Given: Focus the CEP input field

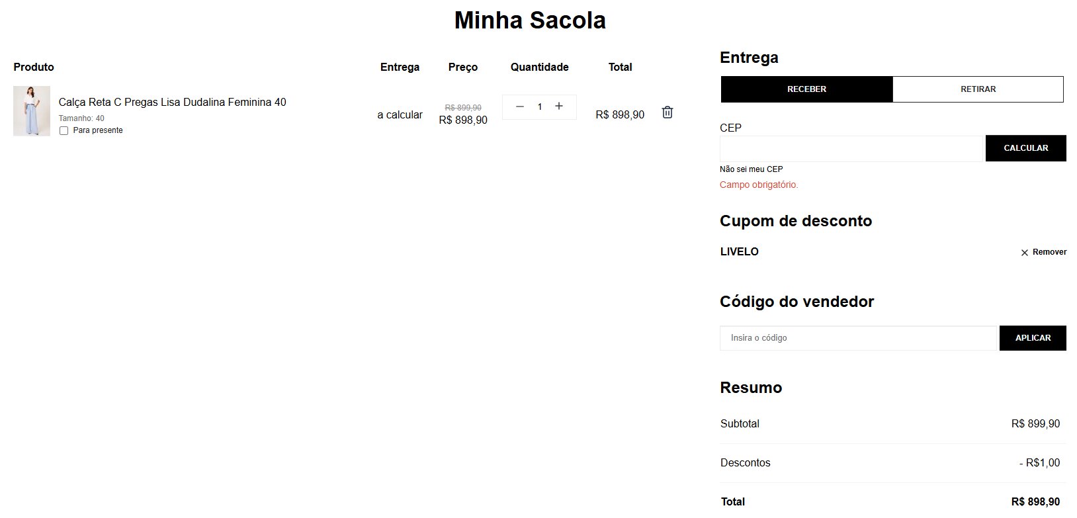Looking at the screenshot, I should pyautogui.click(x=851, y=148).
